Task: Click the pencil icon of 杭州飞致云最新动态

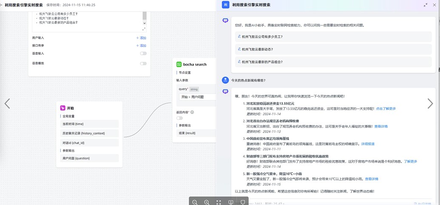Action: [239, 49]
